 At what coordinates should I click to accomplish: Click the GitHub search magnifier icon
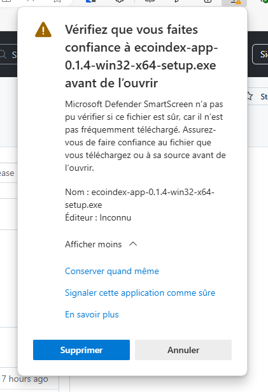click(3, 54)
